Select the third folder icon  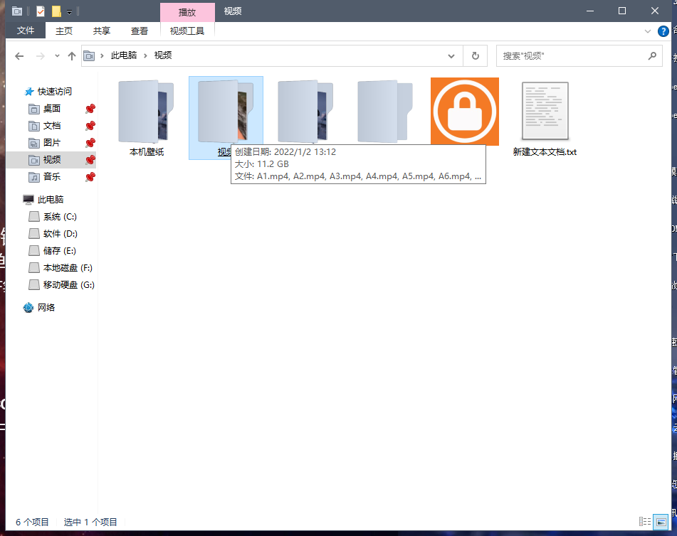[305, 112]
